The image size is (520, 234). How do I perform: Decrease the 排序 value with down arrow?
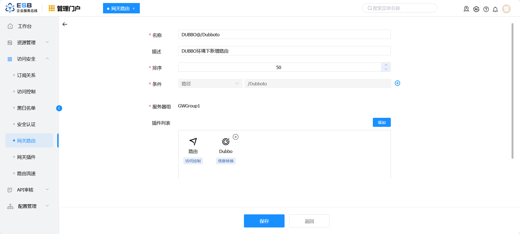point(386,69)
